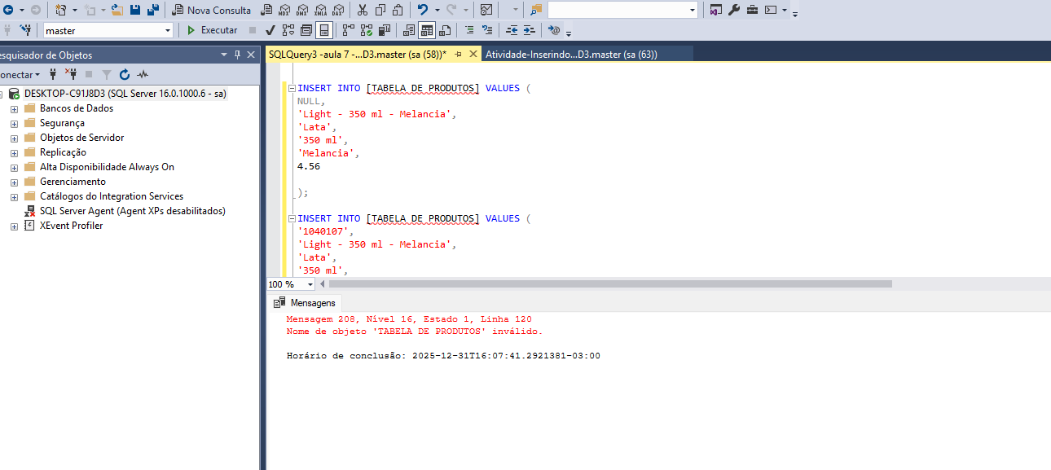Cut the selected text
This screenshot has height=470, width=1051.
(x=362, y=10)
